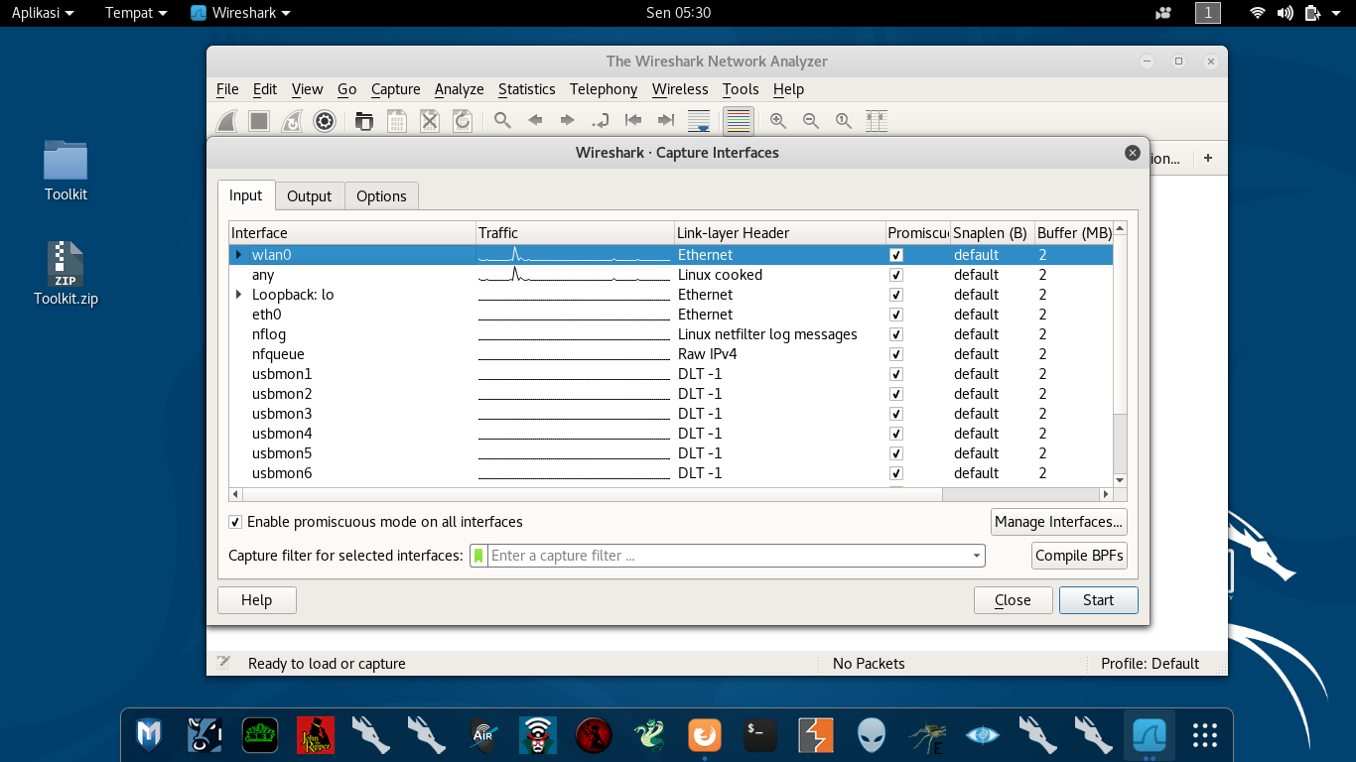This screenshot has height=762, width=1356.
Task: Launch John the Ripper from the dock
Action: coord(316,734)
